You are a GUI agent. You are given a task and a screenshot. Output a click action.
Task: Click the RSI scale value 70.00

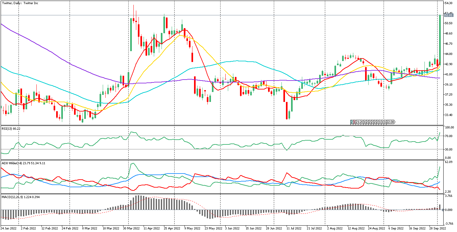click(x=449, y=136)
